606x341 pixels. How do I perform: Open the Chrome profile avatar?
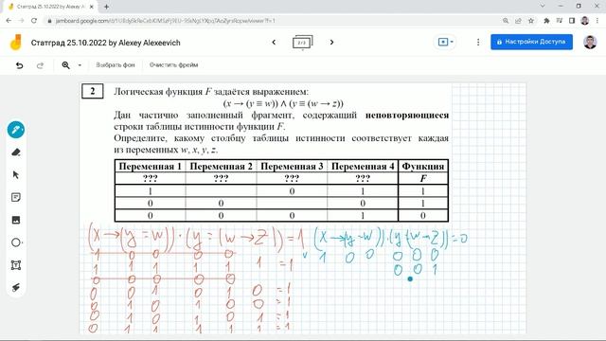tap(585, 21)
